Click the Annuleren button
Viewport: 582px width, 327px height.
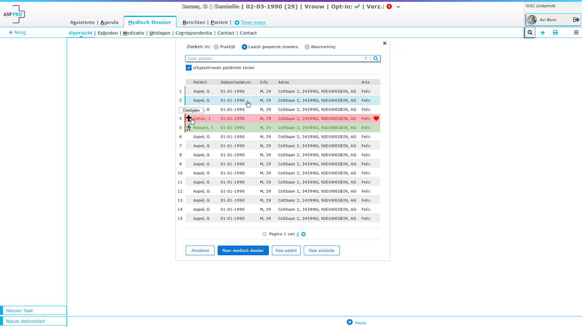[x=200, y=251]
